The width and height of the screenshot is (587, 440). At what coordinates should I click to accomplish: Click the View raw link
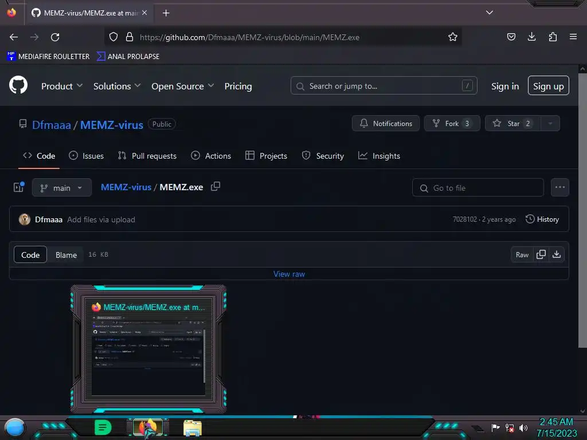[x=289, y=274]
